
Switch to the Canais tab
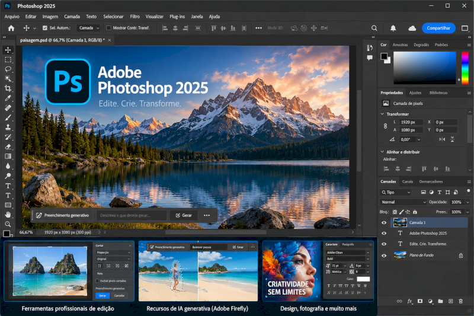pos(408,182)
